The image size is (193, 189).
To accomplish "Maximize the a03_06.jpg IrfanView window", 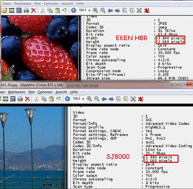I will [x=182, y=84].
